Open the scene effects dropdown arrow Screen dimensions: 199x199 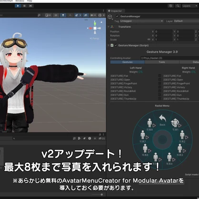pyautogui.click(x=80, y=15)
